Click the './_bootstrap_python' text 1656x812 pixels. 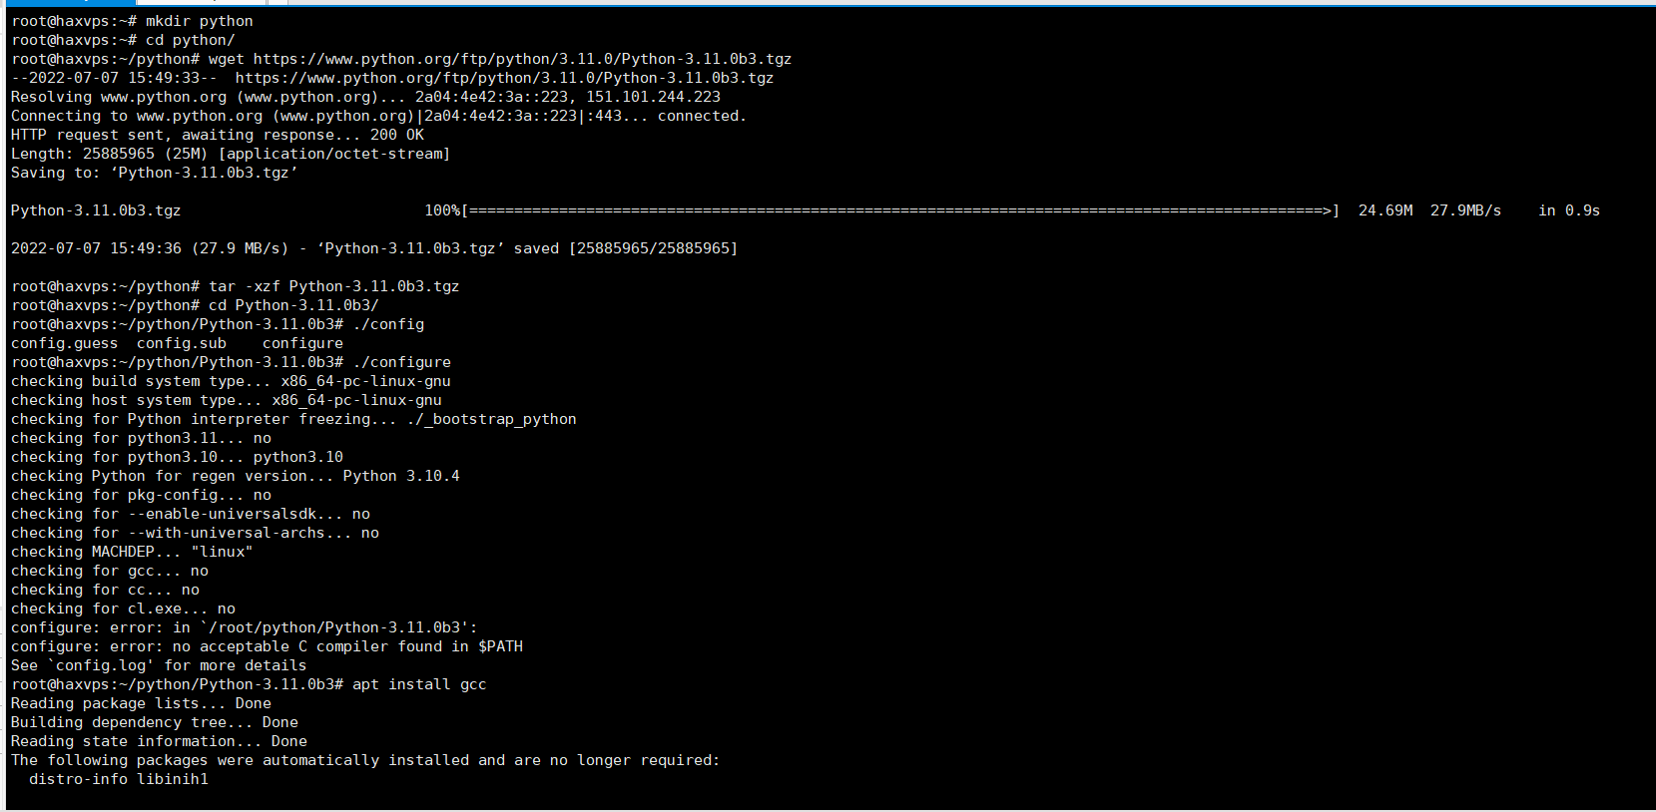pyautogui.click(x=491, y=419)
